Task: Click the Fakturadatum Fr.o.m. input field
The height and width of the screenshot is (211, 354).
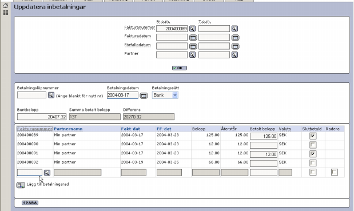Action: (x=172, y=38)
